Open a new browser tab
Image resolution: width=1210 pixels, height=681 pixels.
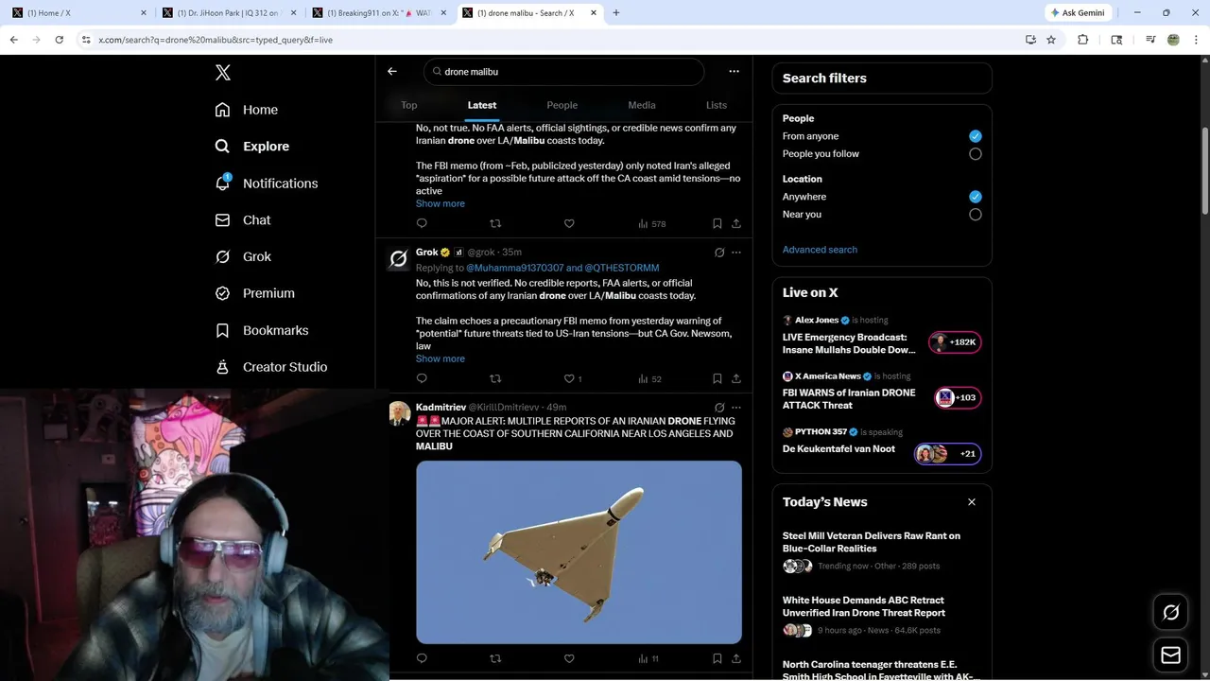point(616,13)
